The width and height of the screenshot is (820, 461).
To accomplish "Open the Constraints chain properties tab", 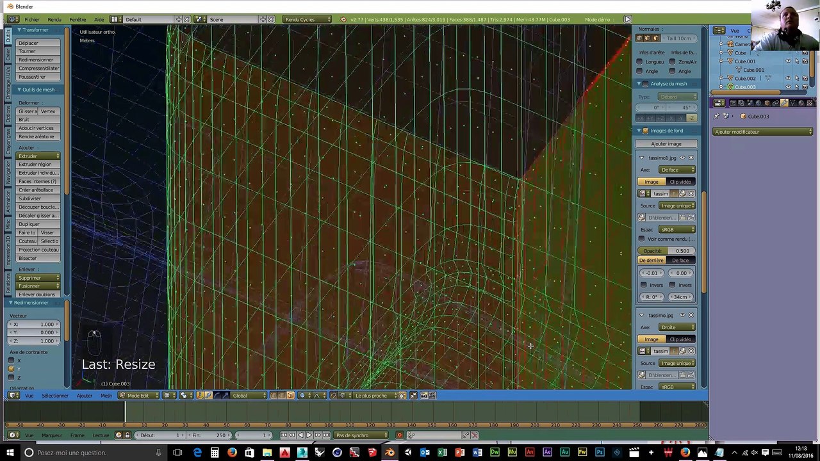I will (x=776, y=102).
